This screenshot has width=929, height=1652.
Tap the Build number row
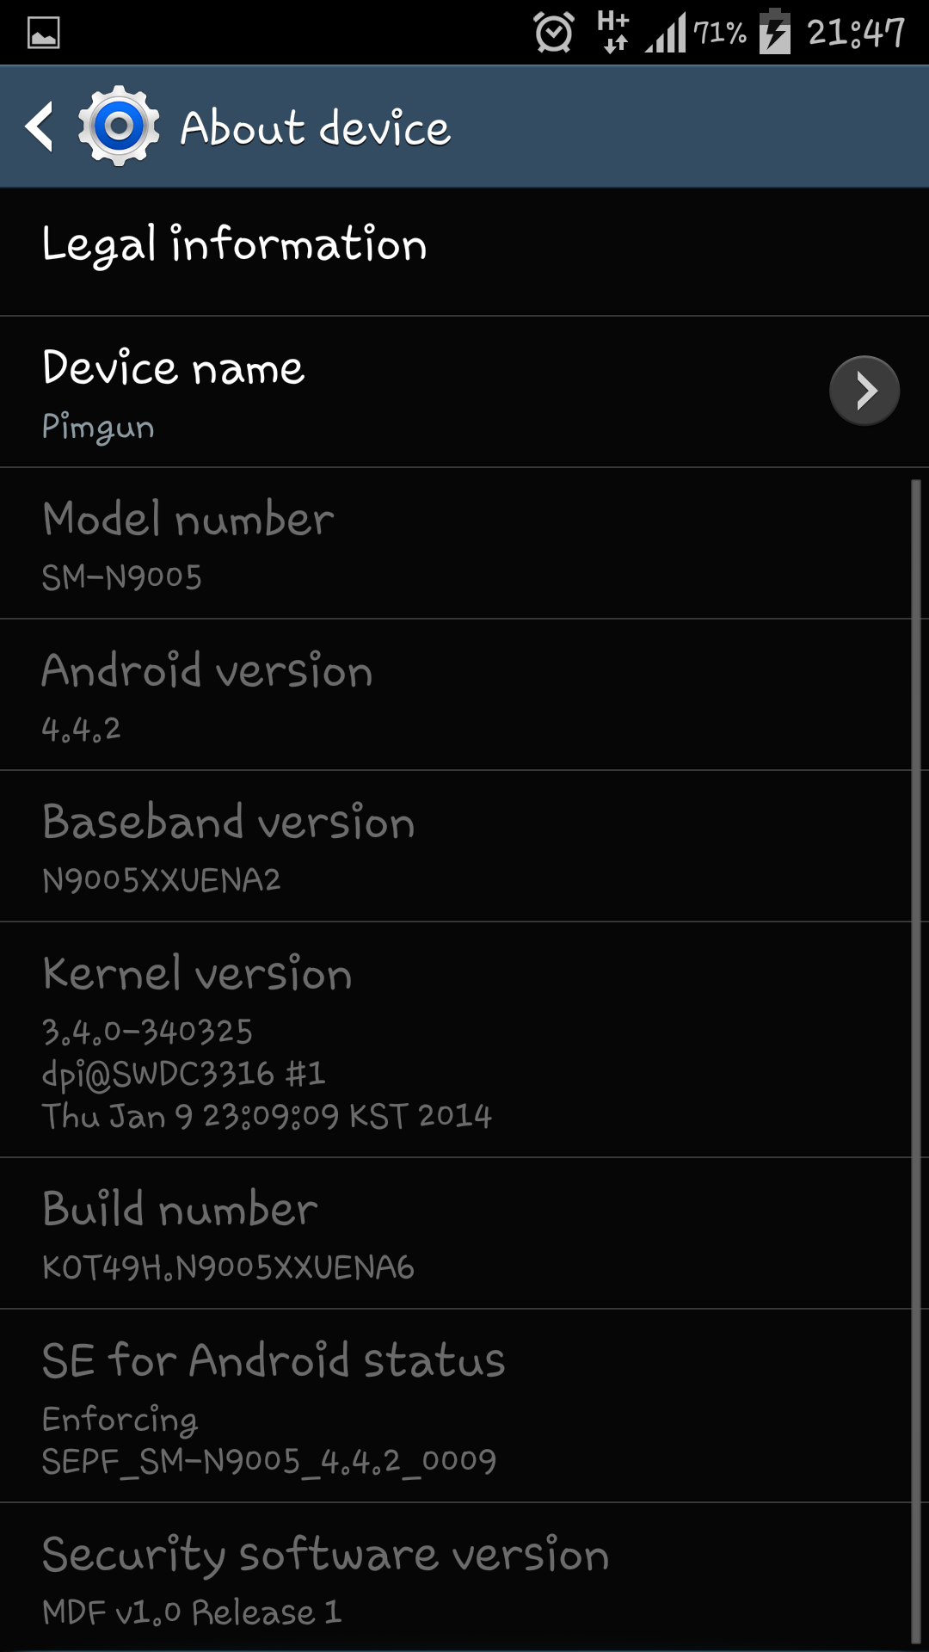455,1234
